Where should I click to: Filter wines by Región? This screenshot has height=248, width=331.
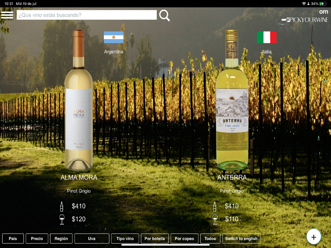pyautogui.click(x=61, y=238)
